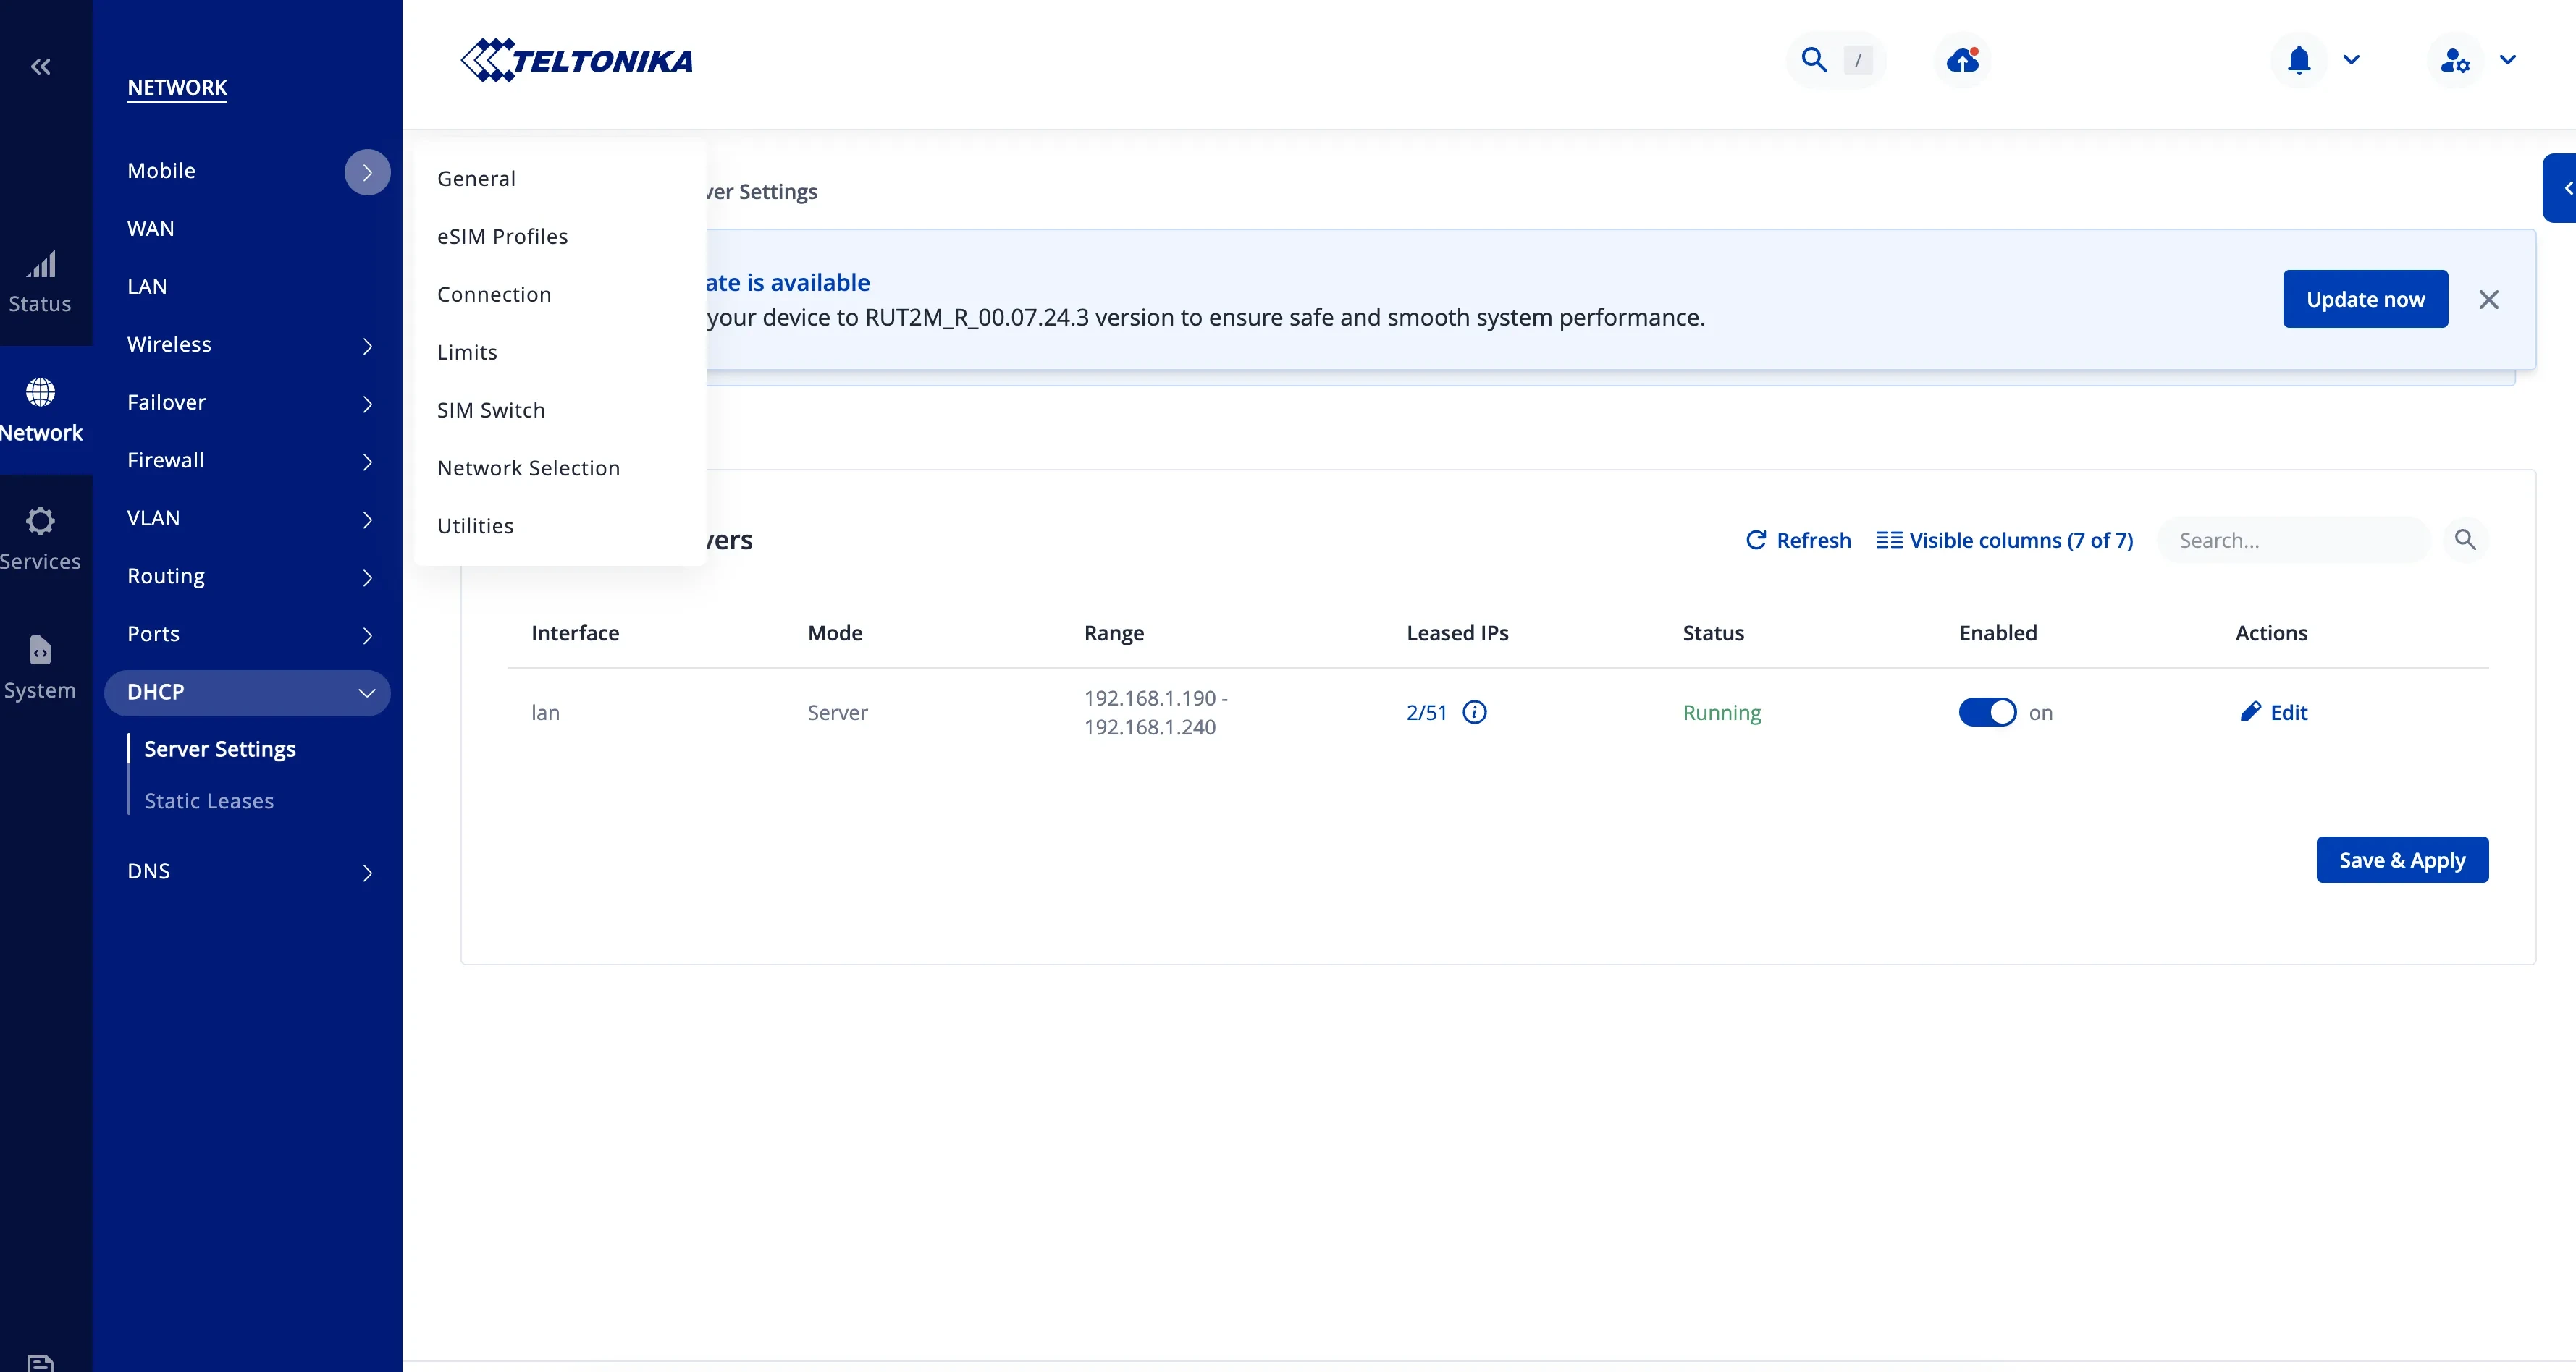Image resolution: width=2576 pixels, height=1372 pixels.
Task: Show leased IPs info icon
Action: (x=1475, y=713)
